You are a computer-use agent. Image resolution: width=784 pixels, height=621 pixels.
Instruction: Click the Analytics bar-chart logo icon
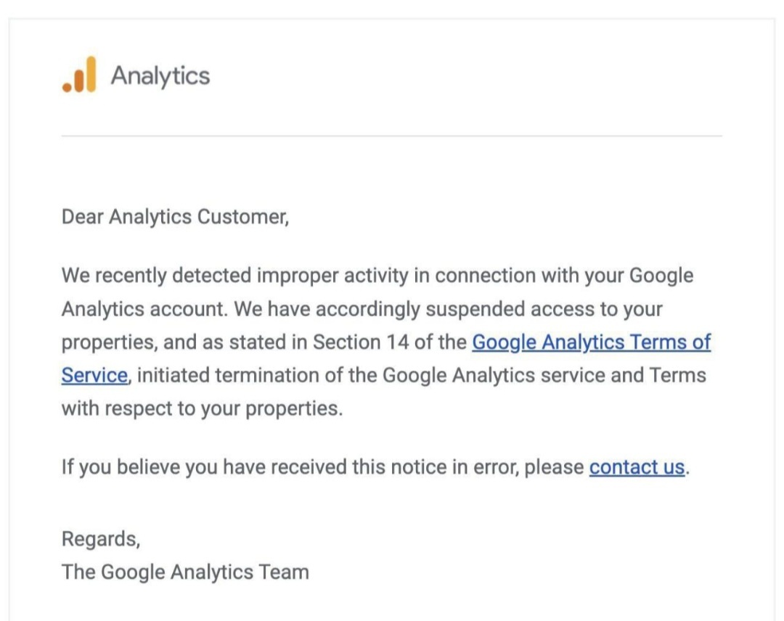[x=79, y=75]
